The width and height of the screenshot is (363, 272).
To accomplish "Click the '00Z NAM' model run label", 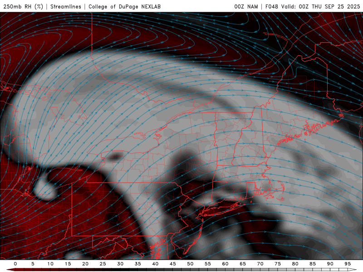I will click(x=246, y=6).
